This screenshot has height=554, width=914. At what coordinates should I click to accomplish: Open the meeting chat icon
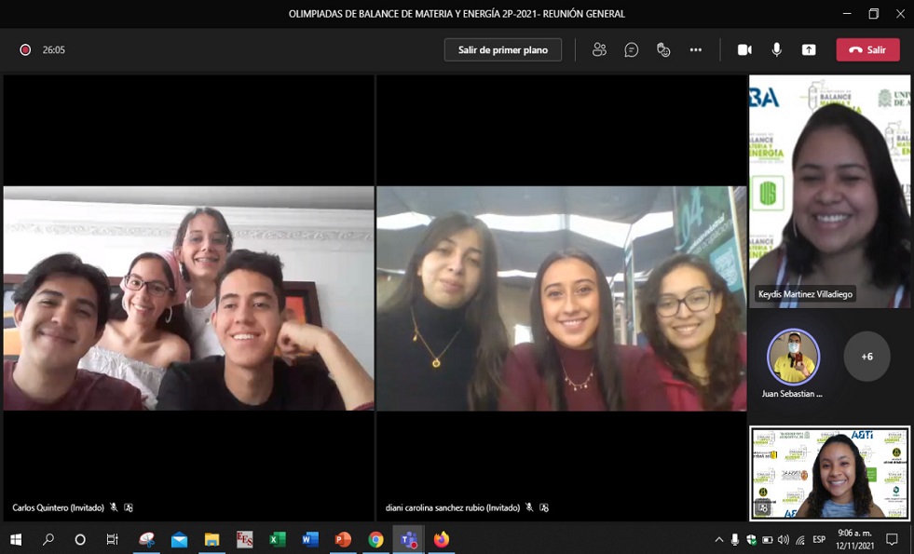[632, 50]
